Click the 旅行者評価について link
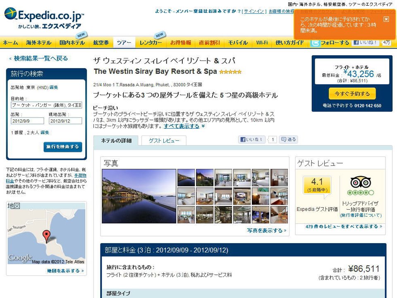The height and width of the screenshot is (298, 397). tap(361, 215)
